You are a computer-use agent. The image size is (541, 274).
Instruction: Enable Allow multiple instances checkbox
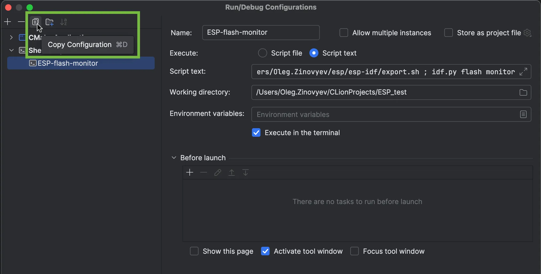coord(344,33)
